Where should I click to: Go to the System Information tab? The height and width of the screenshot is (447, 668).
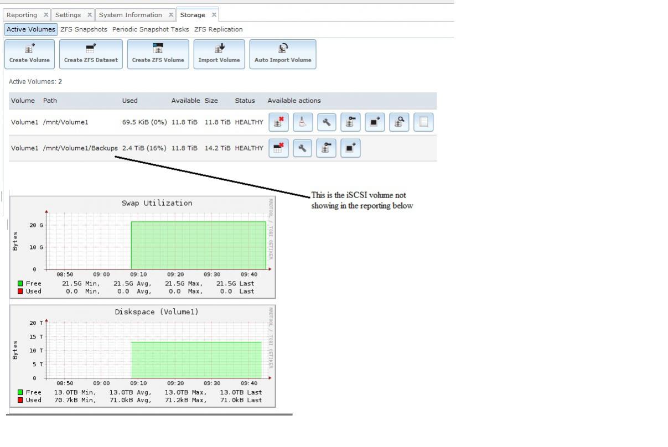(x=131, y=15)
